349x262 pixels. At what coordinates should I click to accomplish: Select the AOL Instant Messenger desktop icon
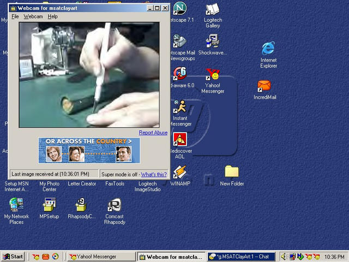pos(179,107)
